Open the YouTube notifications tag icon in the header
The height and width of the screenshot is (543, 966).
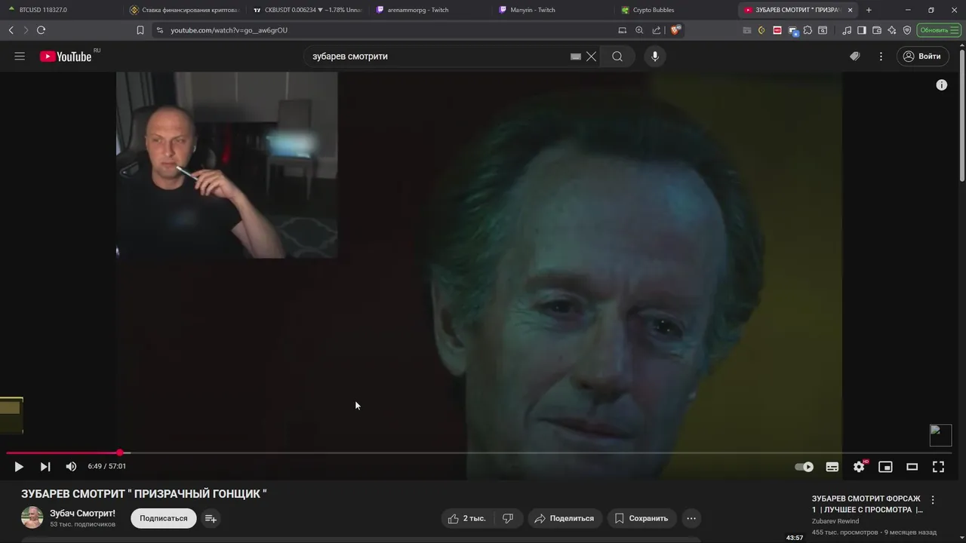point(854,57)
